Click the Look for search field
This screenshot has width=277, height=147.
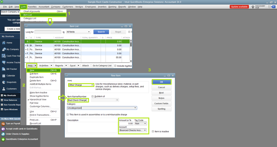pos(48,32)
